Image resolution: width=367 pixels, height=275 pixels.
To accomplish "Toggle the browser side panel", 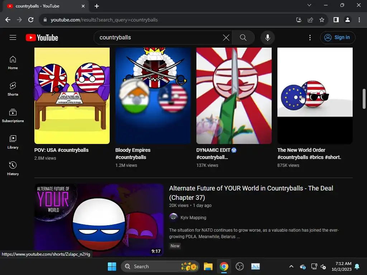I will (x=336, y=20).
